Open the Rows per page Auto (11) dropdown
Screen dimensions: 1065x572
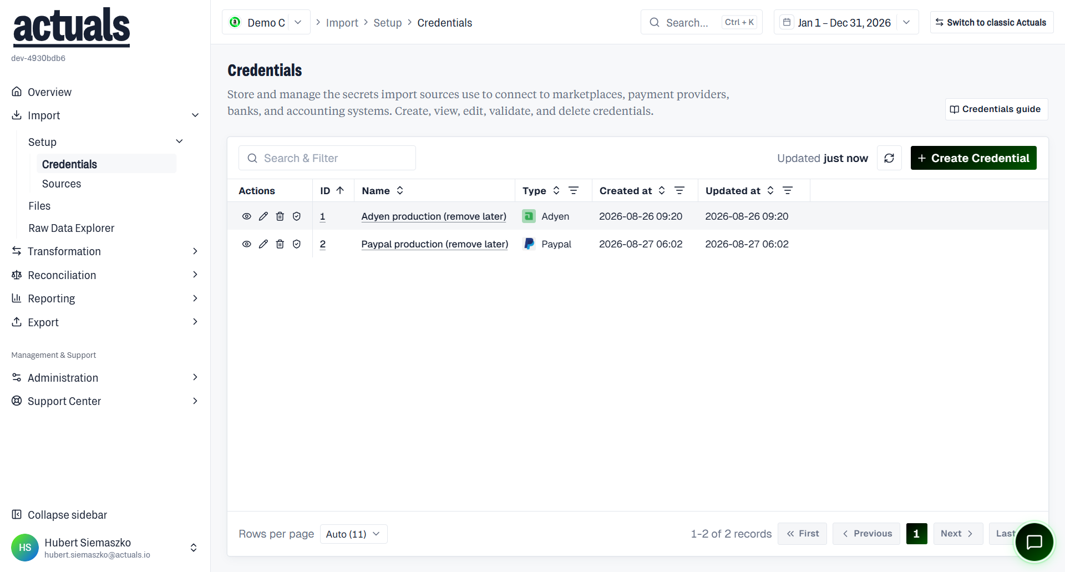coord(353,534)
